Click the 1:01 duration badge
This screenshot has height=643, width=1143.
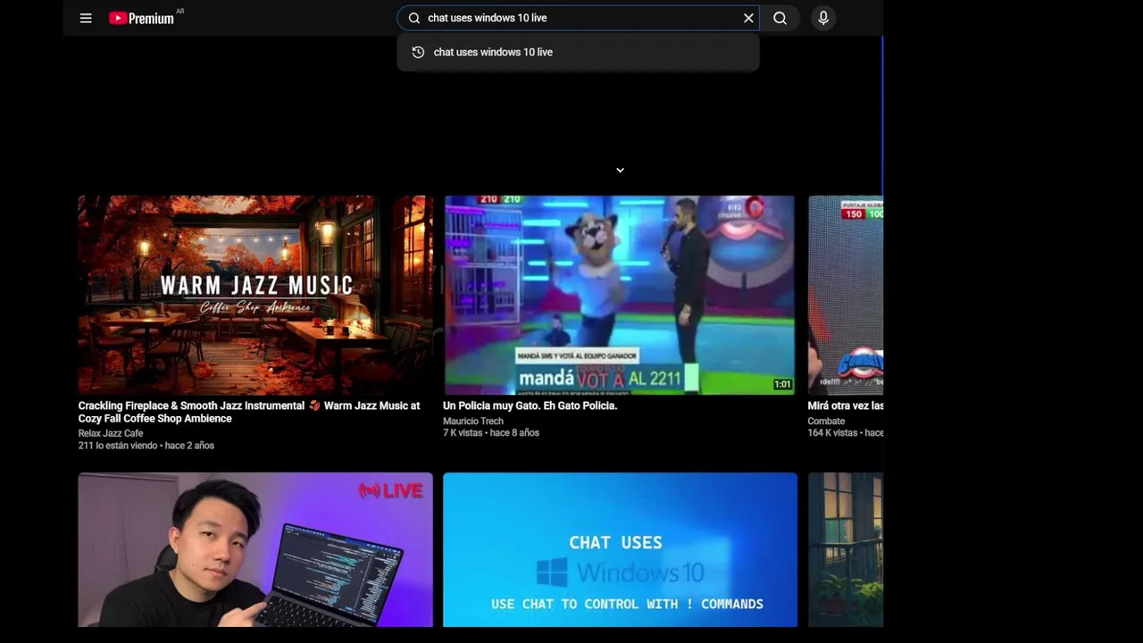tap(782, 384)
